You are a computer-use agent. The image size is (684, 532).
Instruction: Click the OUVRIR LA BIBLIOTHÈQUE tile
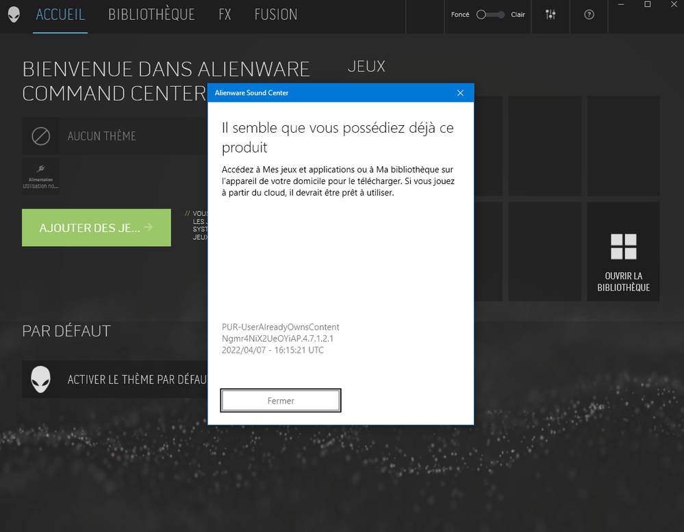(x=623, y=252)
